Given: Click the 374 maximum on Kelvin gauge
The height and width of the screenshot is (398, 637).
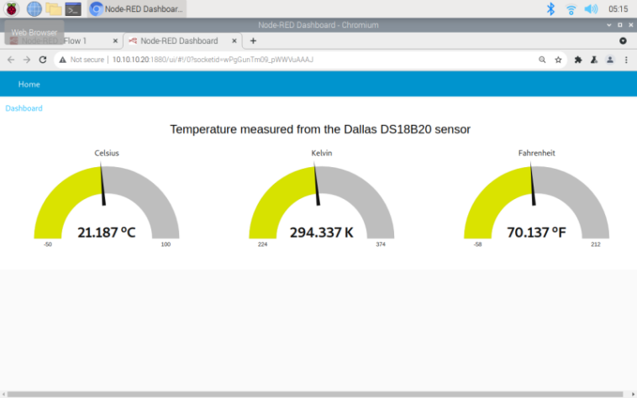Looking at the screenshot, I should point(380,244).
